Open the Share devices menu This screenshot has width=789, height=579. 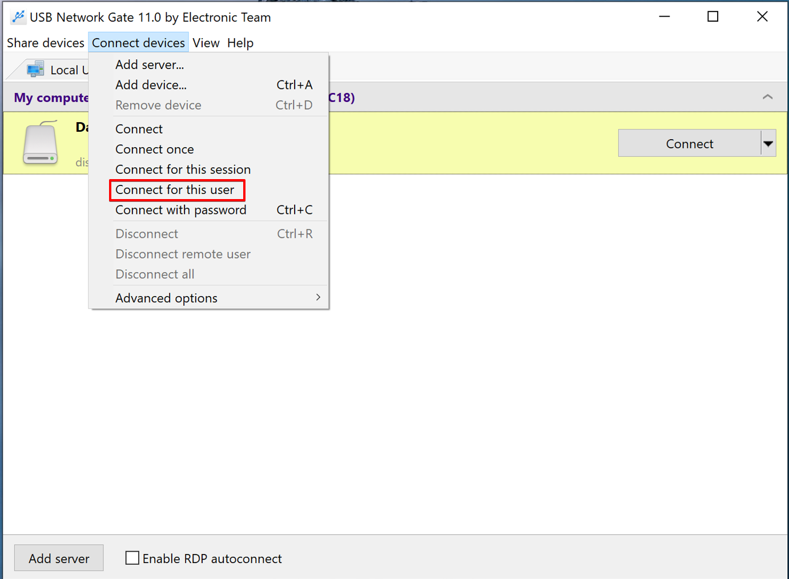click(46, 43)
